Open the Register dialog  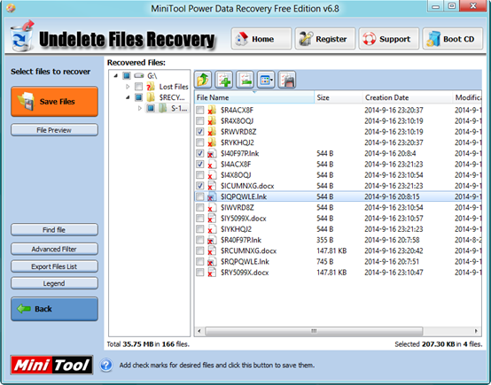[x=325, y=39]
